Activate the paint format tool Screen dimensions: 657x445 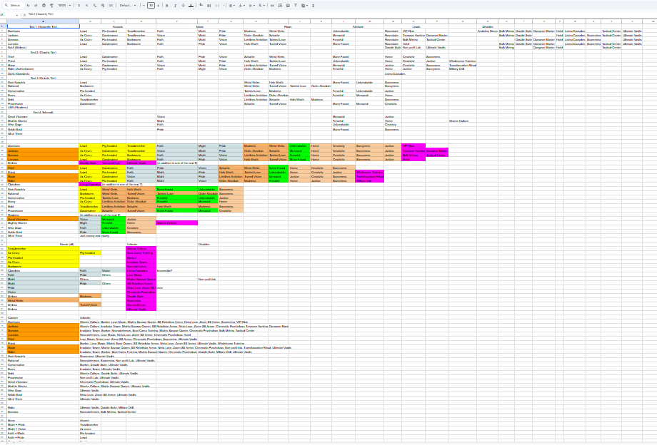pos(51,6)
